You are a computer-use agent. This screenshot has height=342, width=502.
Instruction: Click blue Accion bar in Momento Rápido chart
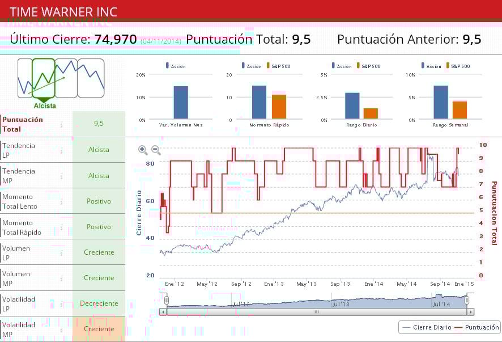[x=259, y=102]
